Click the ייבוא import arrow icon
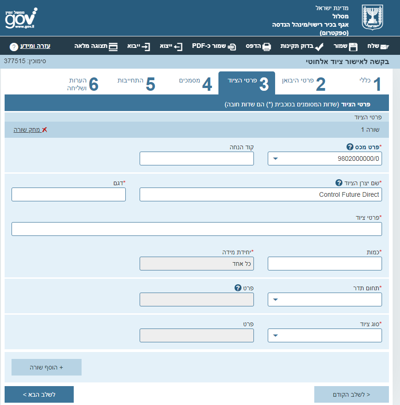This screenshot has height=405, width=400. click(146, 47)
